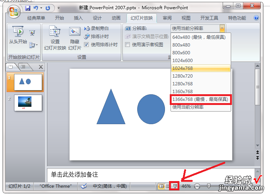Click the resolution field showing 使用当前分辨率
This screenshot has width=270, height=194.
point(195,28)
